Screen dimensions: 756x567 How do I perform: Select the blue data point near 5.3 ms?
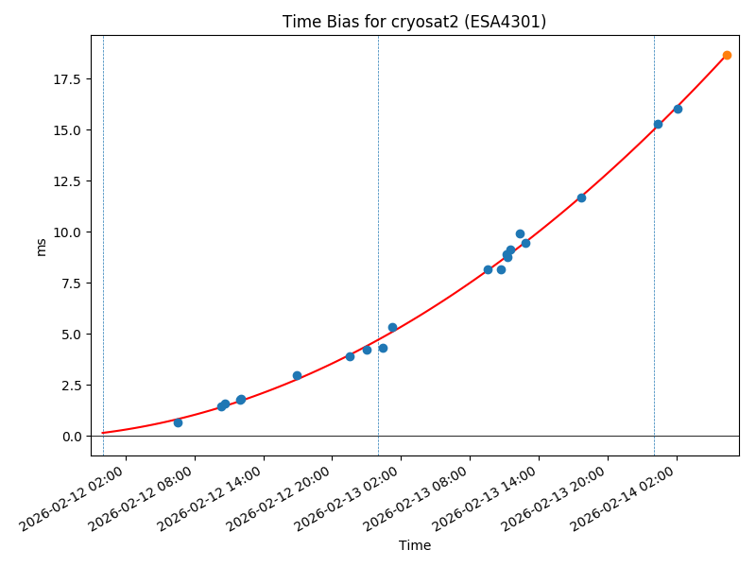pyautogui.click(x=392, y=327)
